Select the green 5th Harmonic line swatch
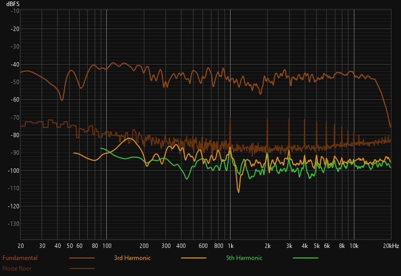The width and height of the screenshot is (401, 276). click(x=305, y=258)
